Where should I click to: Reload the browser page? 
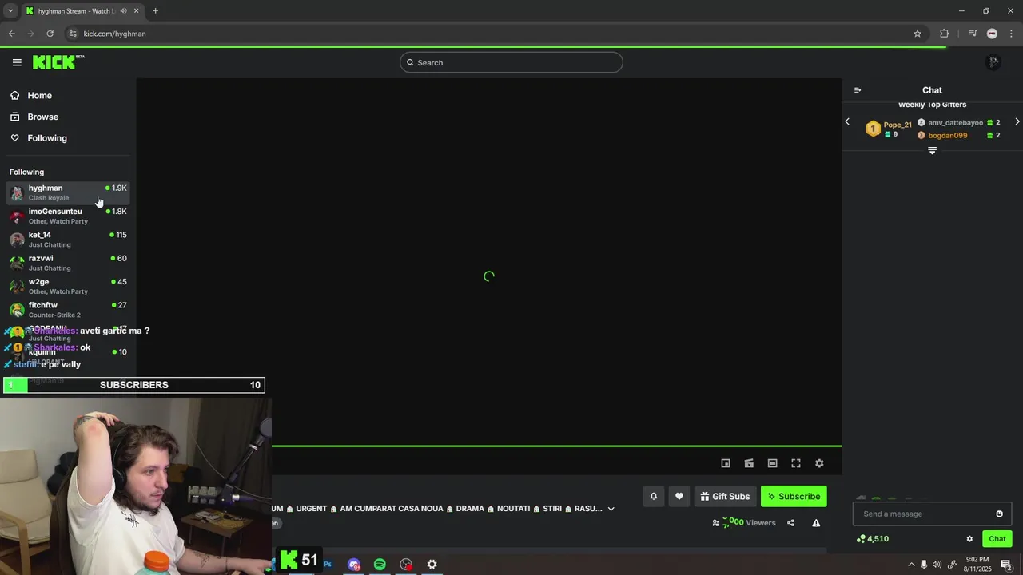[x=50, y=34]
